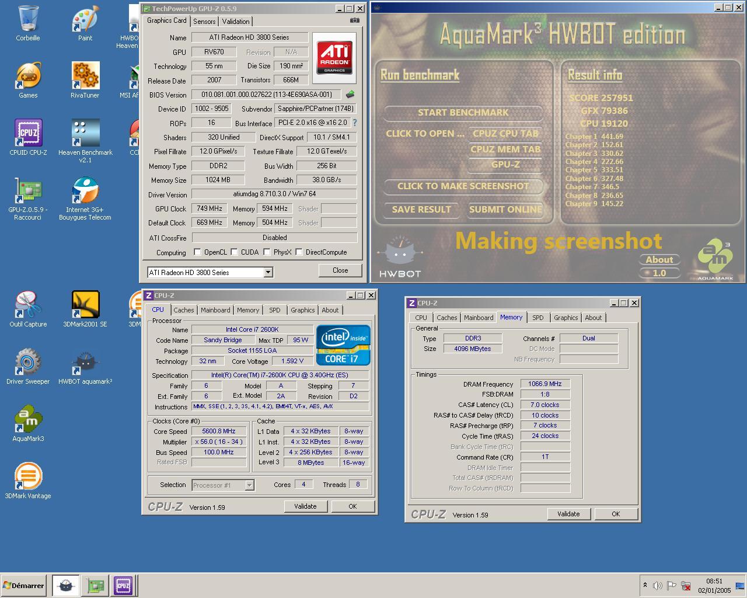Click the GPU-Z camera screenshot icon

[355, 20]
